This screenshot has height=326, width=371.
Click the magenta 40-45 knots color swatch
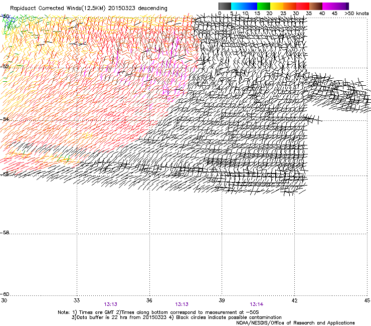tap(329, 6)
